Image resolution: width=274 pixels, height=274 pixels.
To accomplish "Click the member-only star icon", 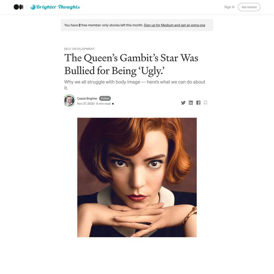I will pyautogui.click(x=113, y=104).
